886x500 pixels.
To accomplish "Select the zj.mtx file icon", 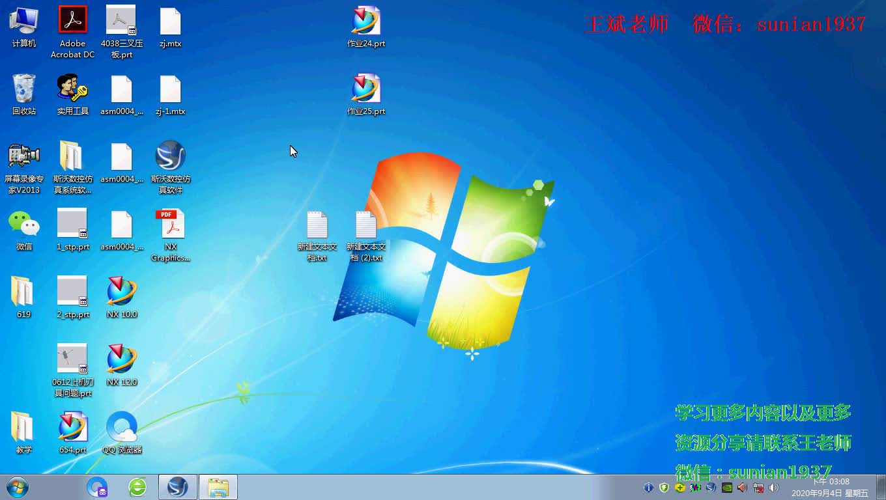I will [x=170, y=27].
